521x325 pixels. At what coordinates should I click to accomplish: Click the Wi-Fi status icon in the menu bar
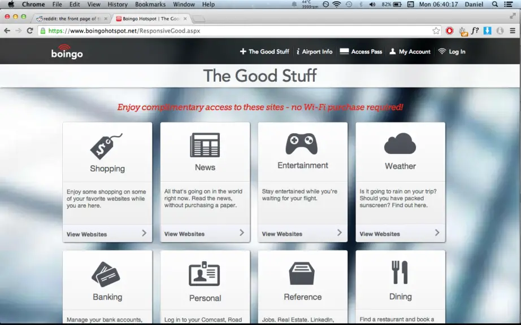point(337,5)
